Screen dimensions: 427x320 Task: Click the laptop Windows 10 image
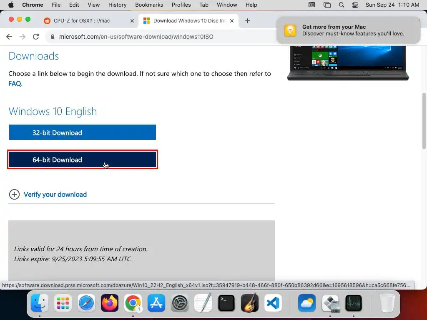coord(348,63)
